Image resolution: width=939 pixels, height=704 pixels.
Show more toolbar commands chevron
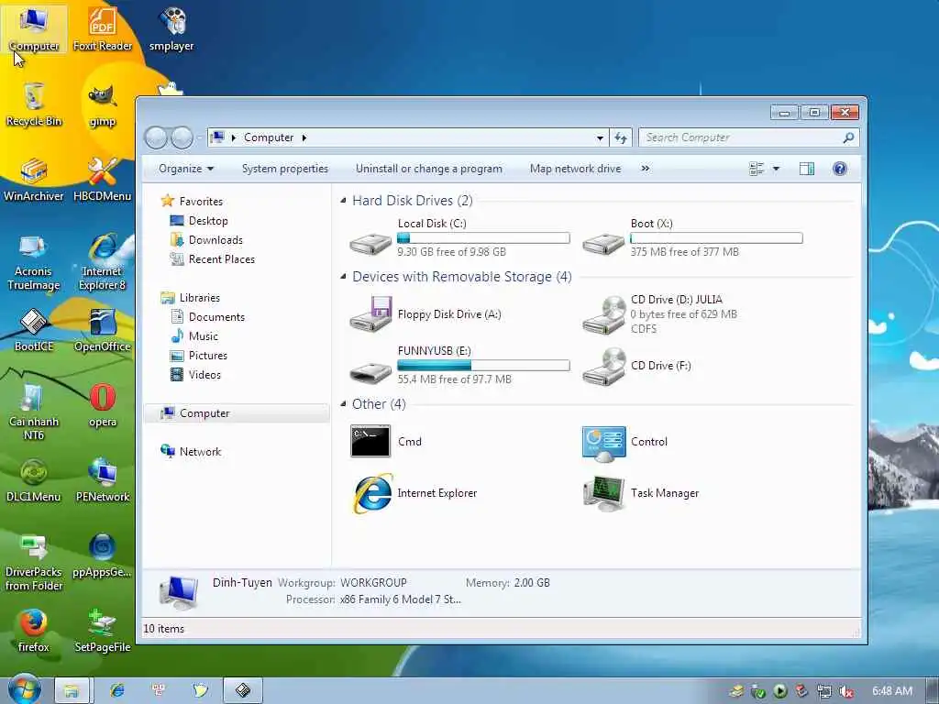coord(645,169)
